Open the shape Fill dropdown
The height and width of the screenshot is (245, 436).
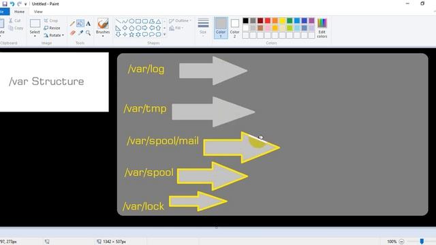[x=176, y=28]
